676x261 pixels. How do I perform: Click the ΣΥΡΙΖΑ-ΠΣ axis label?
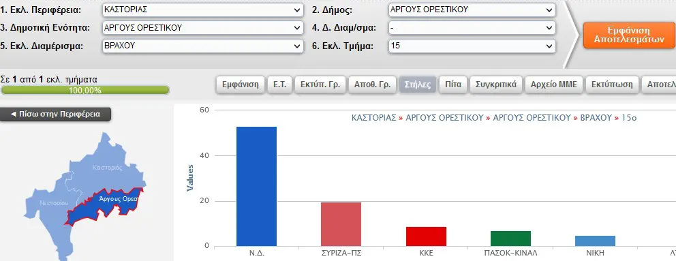[x=341, y=254]
